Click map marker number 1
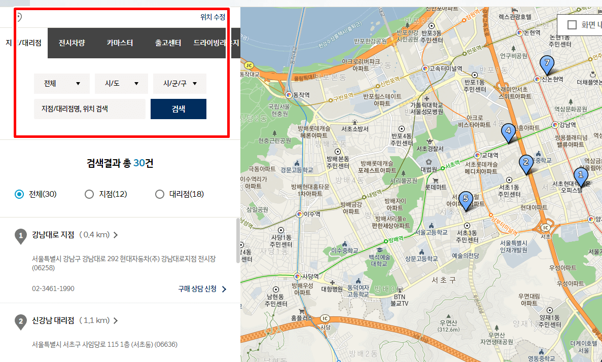 [581, 177]
